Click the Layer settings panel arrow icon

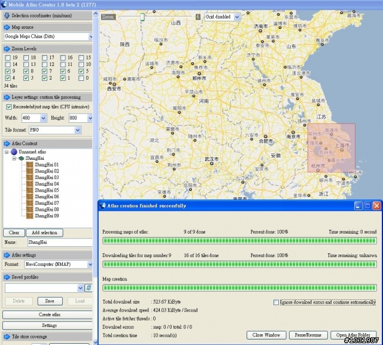pyautogui.click(x=7, y=97)
